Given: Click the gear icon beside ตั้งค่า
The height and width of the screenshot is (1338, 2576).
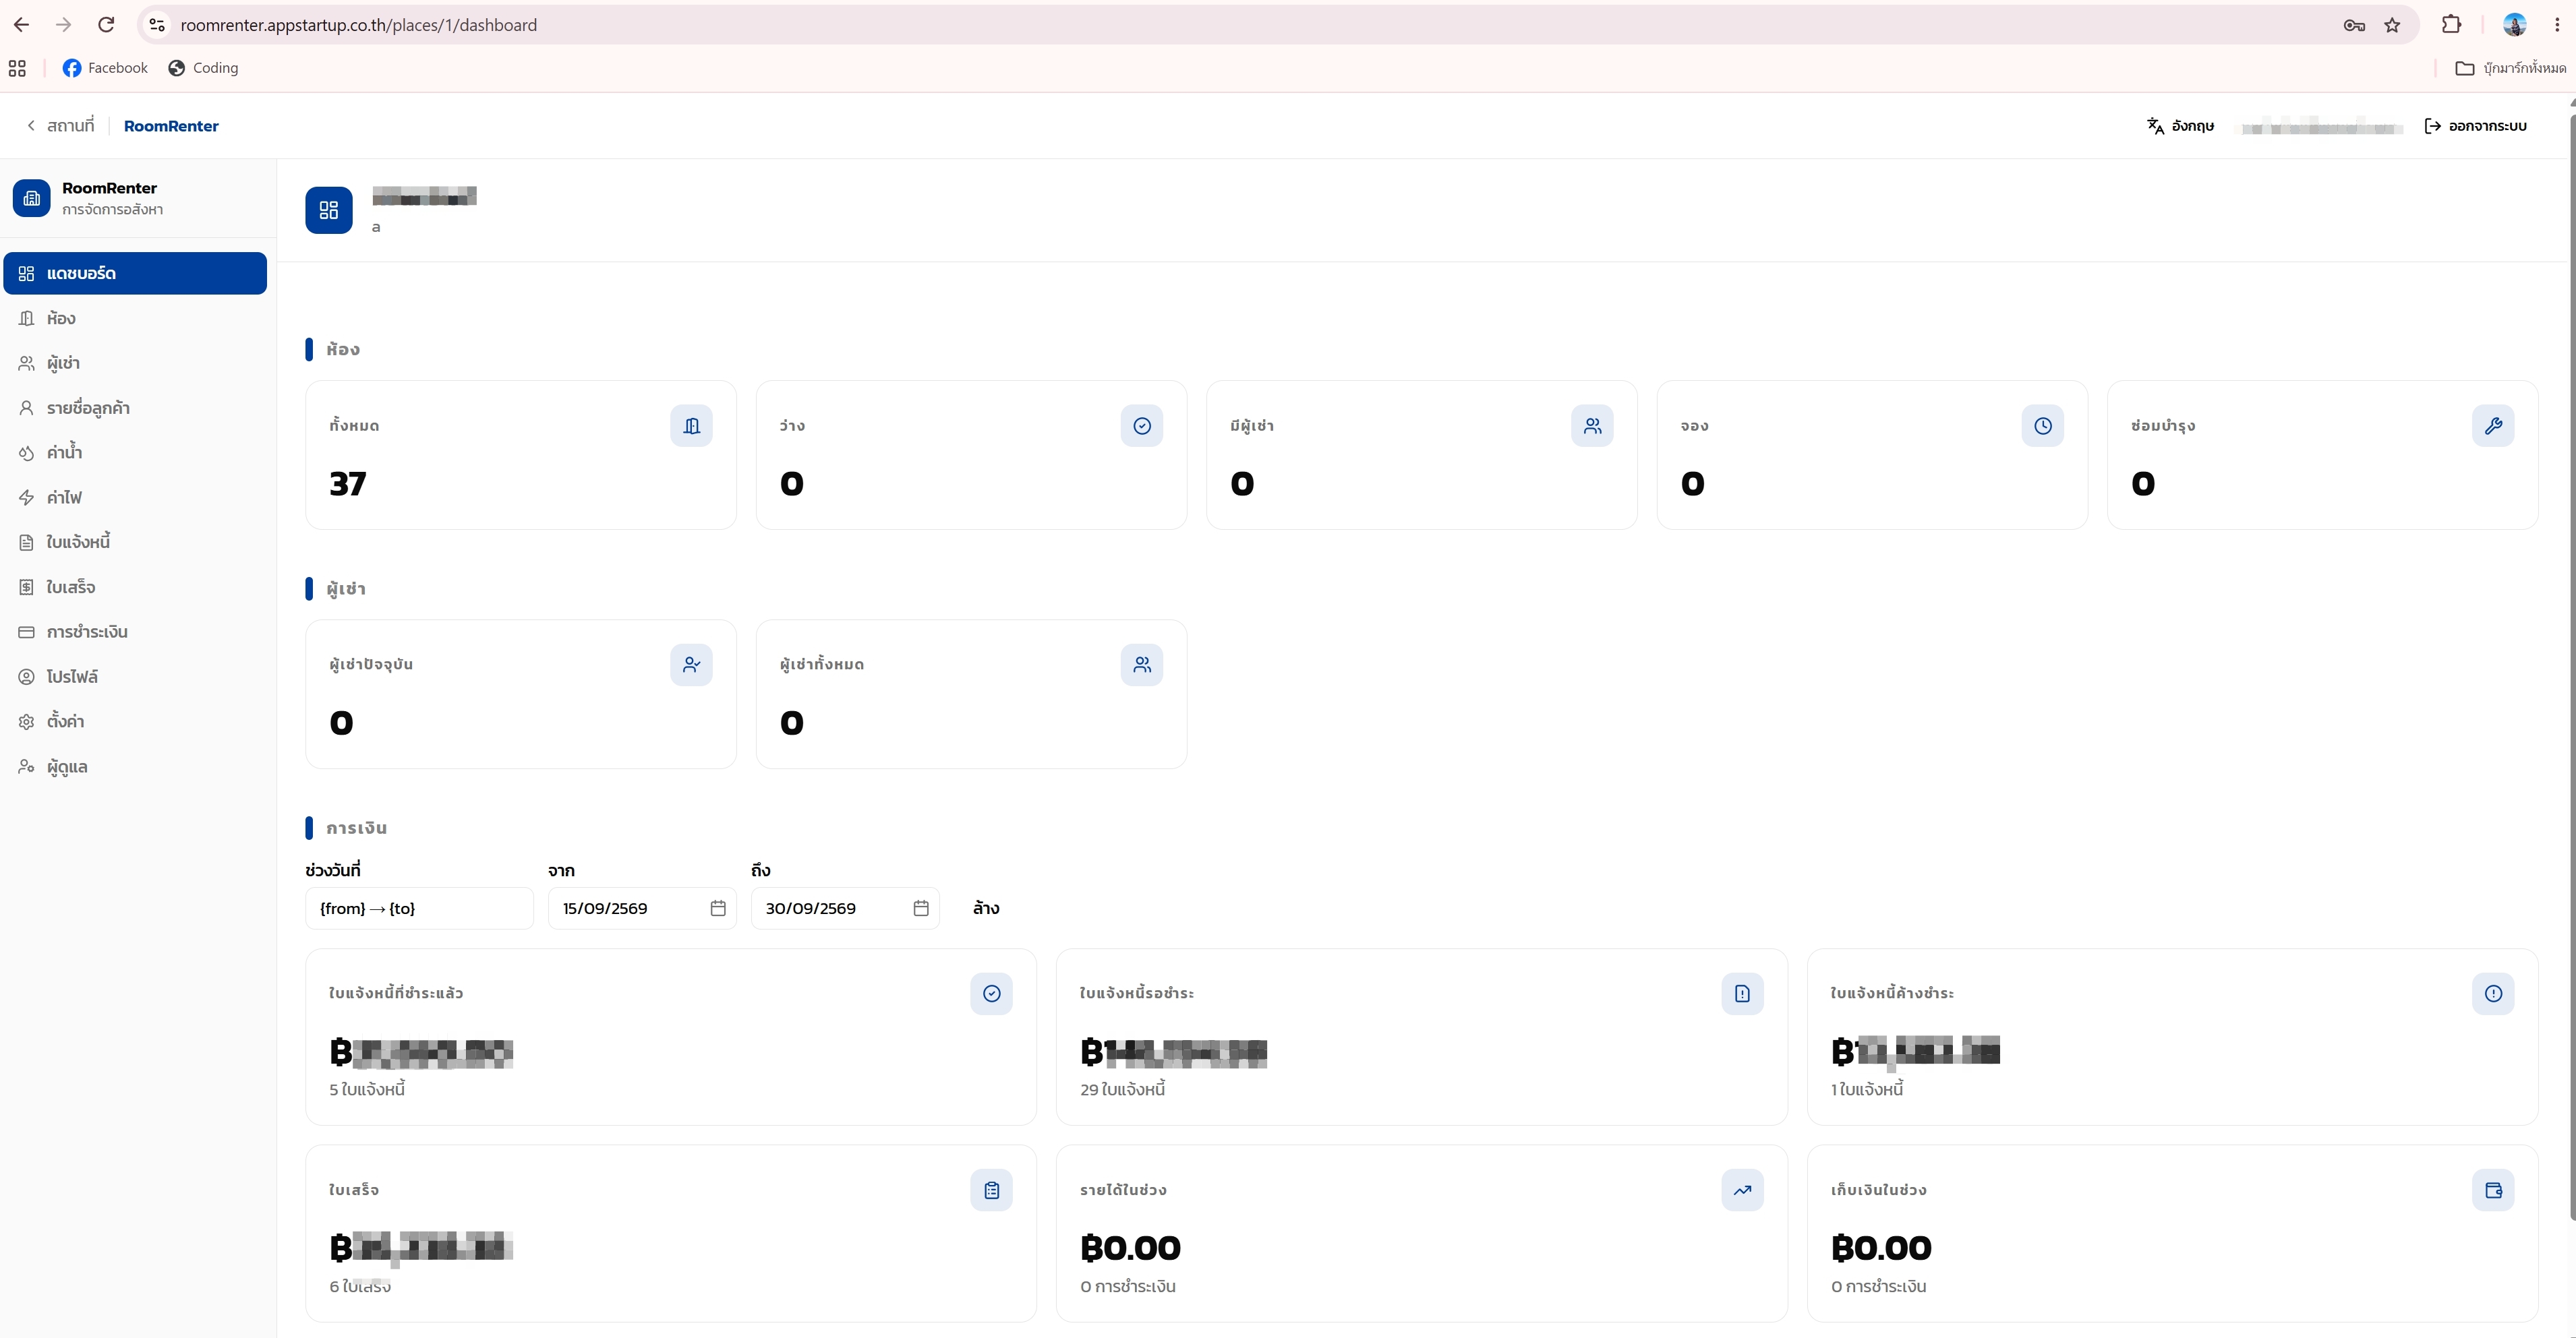Looking at the screenshot, I should [x=27, y=721].
